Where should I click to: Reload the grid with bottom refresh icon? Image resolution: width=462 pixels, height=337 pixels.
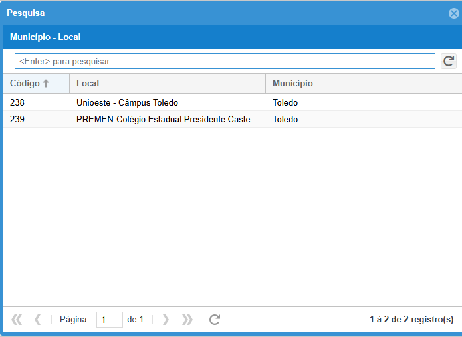pos(214,320)
